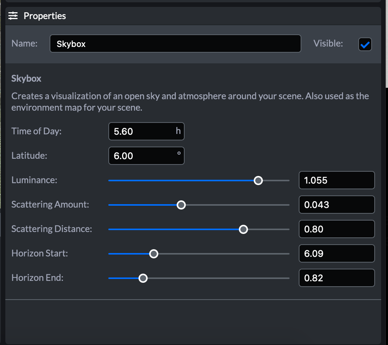Select the Scattering Amount value box showing 0.043
The height and width of the screenshot is (345, 388).
click(x=336, y=205)
